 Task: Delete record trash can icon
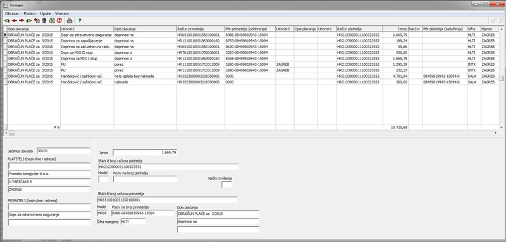pos(44,21)
